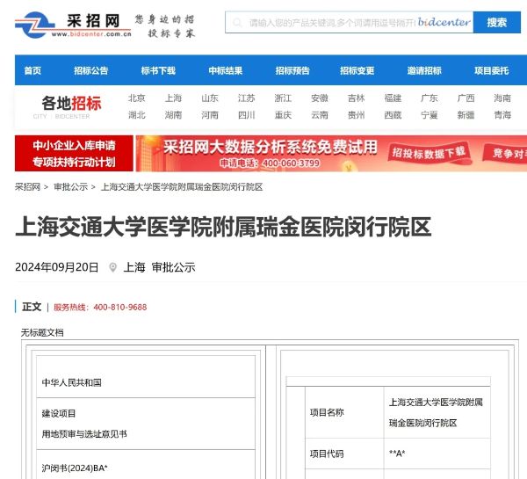Click 审批公示 in the breadcrumb
Screen dimensions: 527x479
click(x=70, y=187)
